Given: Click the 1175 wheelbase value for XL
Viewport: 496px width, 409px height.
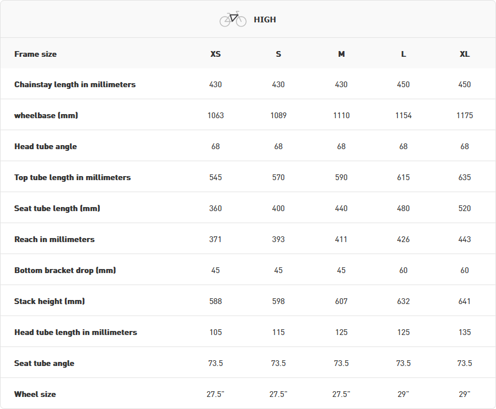Looking at the screenshot, I should (x=465, y=115).
